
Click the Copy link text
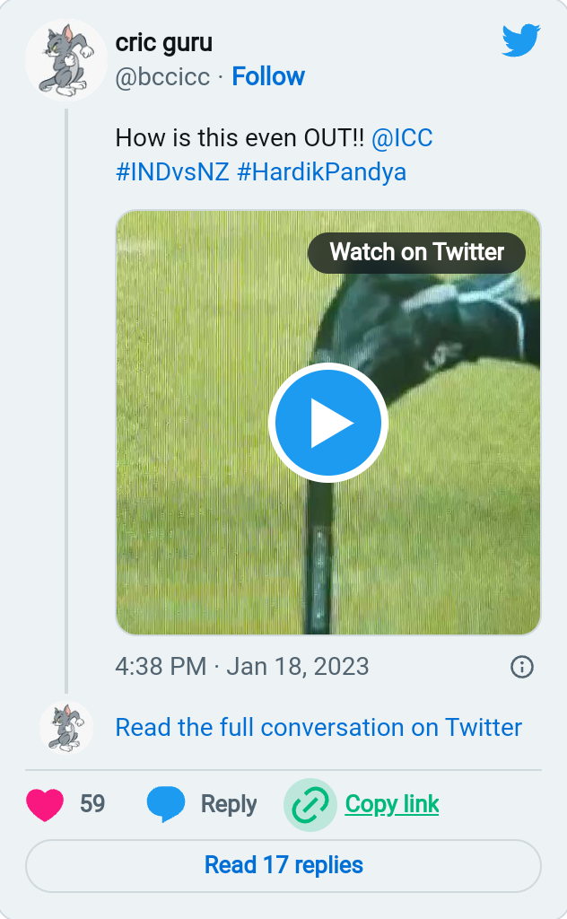(x=392, y=804)
